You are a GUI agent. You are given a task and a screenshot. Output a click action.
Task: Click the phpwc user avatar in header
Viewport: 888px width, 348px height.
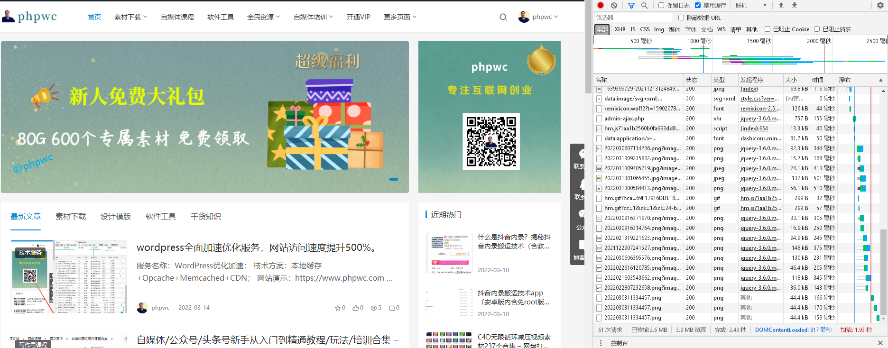tap(524, 17)
